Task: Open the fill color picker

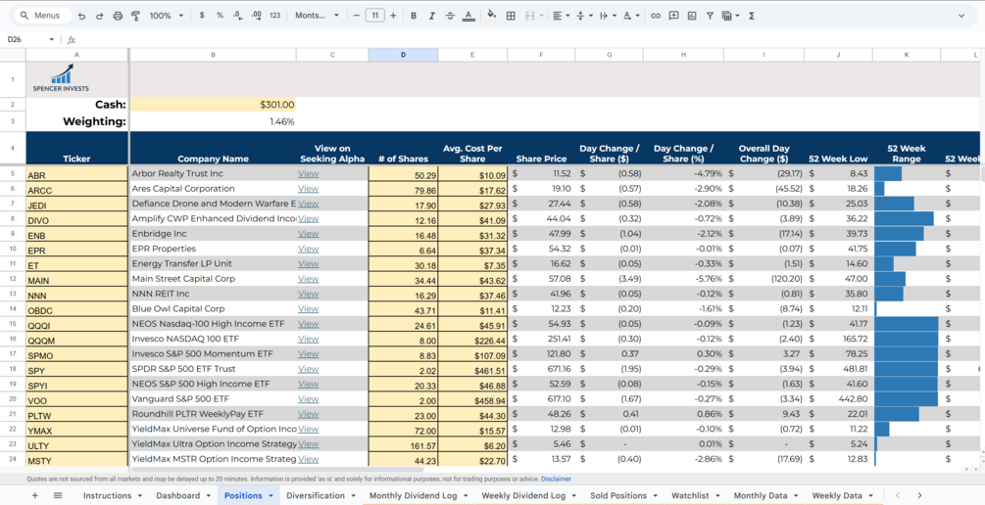Action: pyautogui.click(x=492, y=16)
